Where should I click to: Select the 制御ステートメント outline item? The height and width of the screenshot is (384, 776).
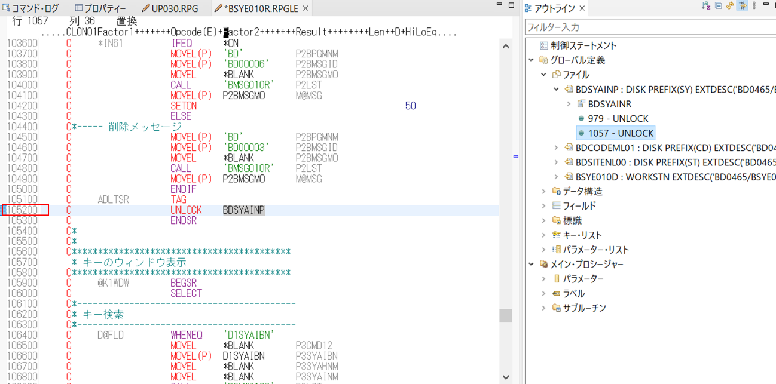pyautogui.click(x=583, y=45)
